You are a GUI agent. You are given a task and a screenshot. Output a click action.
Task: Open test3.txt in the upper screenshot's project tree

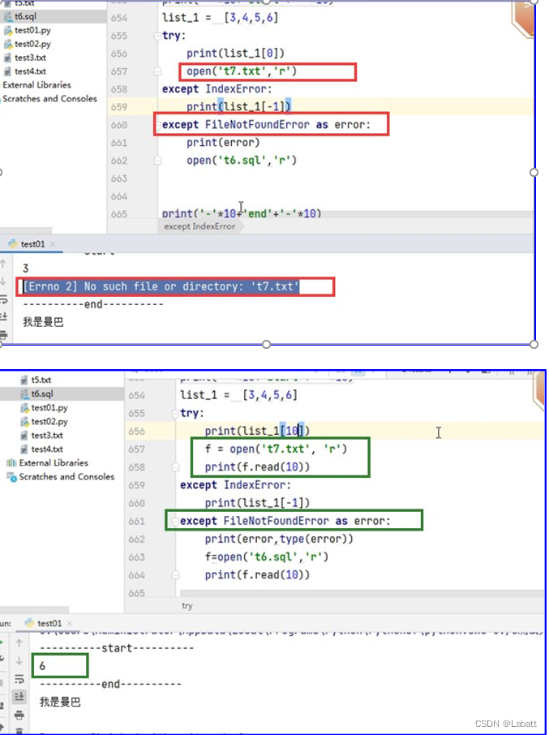30,58
